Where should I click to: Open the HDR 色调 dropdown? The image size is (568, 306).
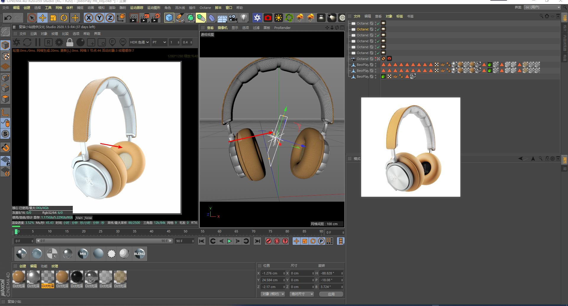pos(140,43)
